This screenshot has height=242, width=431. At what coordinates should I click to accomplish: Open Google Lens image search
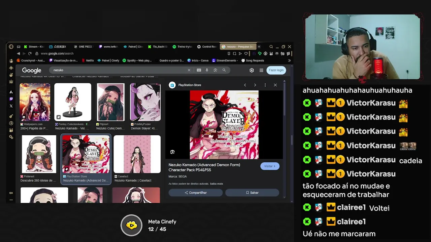tap(215, 70)
